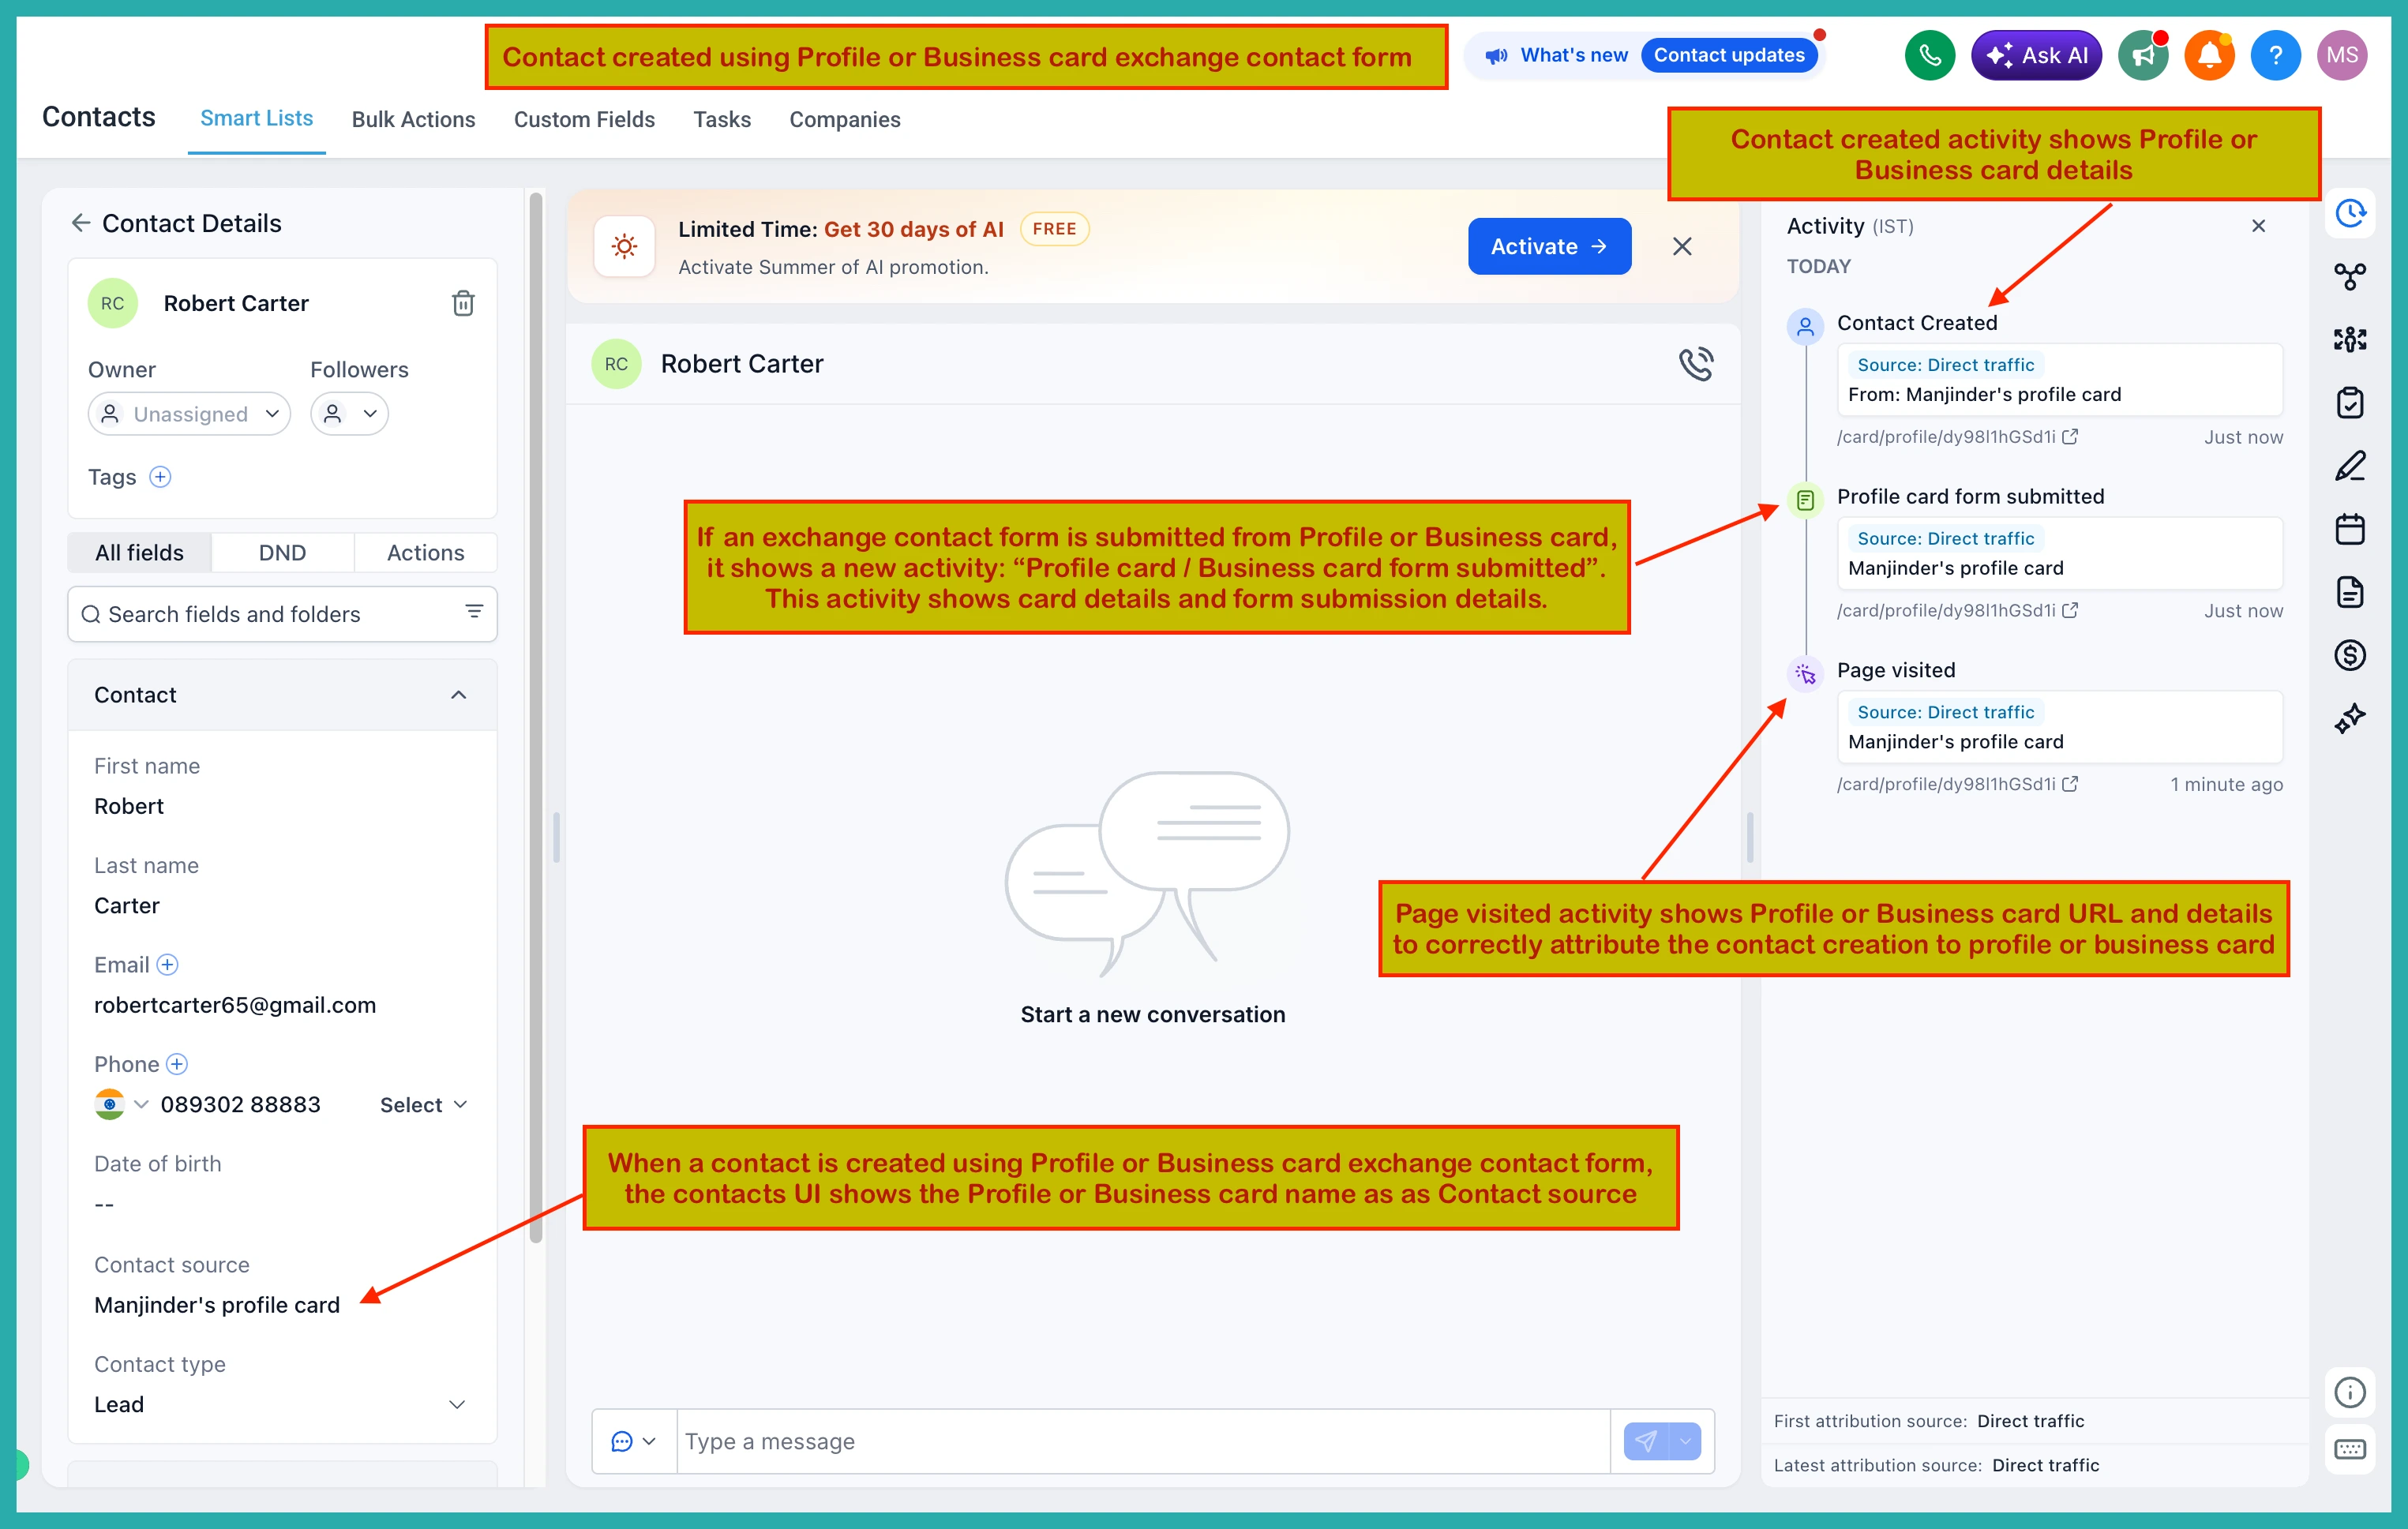2408x1529 pixels.
Task: Close the Activity panel
Action: point(2258,226)
